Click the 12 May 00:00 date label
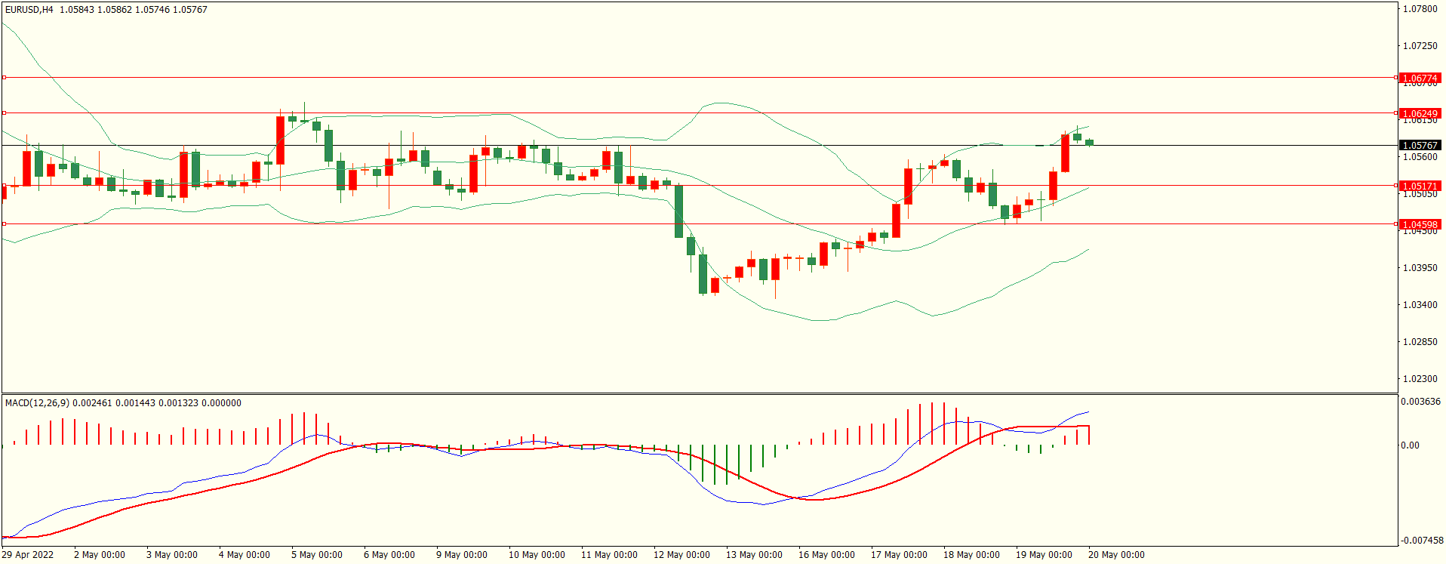The width and height of the screenshot is (1446, 564). pyautogui.click(x=681, y=554)
